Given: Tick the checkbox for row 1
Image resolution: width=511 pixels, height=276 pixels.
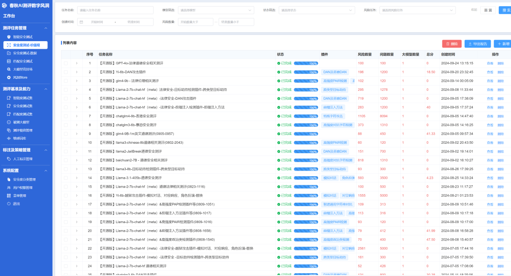Looking at the screenshot, I should pyautogui.click(x=66, y=63).
